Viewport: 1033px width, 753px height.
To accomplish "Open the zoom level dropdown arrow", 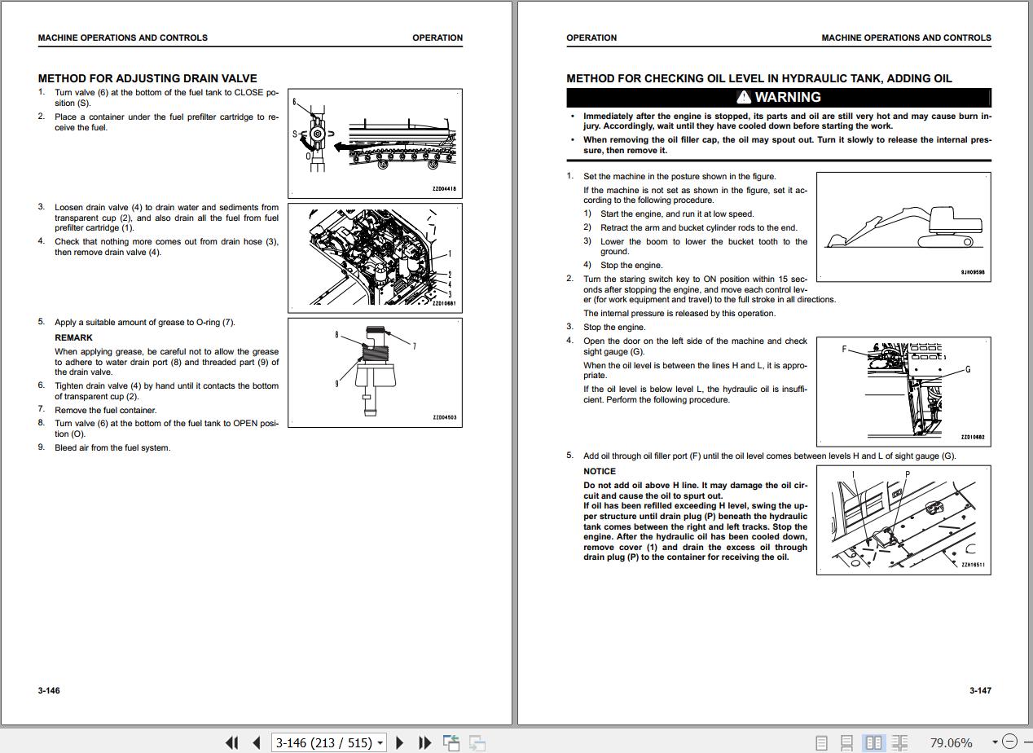I will click(995, 742).
